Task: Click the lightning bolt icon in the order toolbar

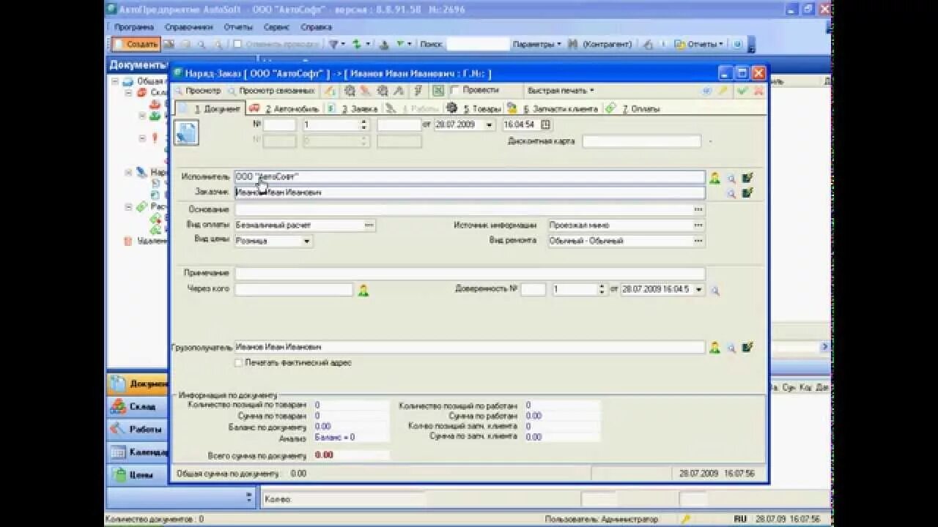Action: pos(418,91)
